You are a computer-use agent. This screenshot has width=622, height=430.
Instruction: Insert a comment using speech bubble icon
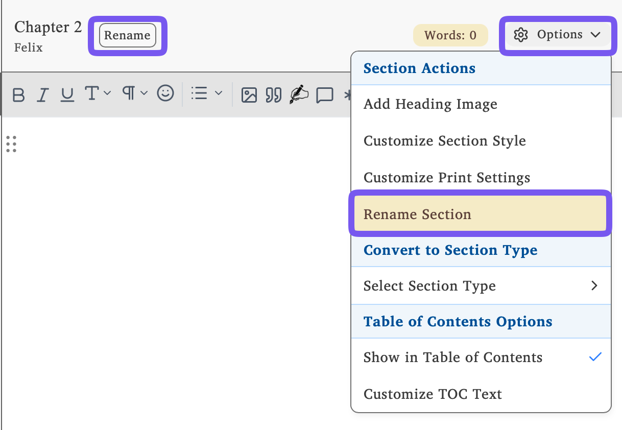tap(324, 95)
